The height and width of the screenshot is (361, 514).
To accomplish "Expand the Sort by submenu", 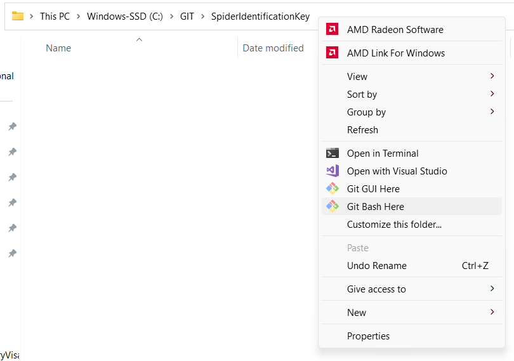I will pyautogui.click(x=492, y=94).
